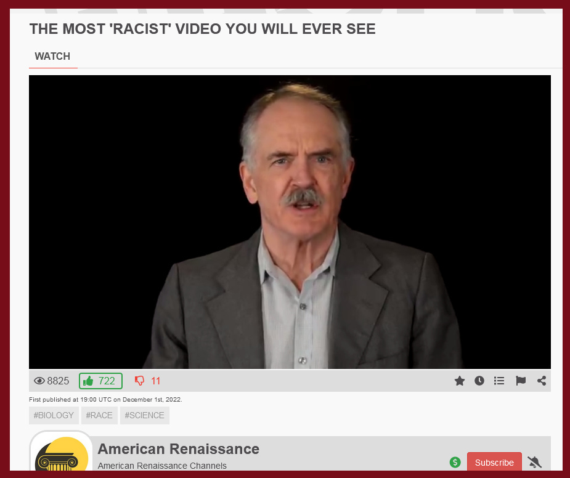The height and width of the screenshot is (478, 570).
Task: Open the American Renaissance channel name
Action: click(179, 449)
